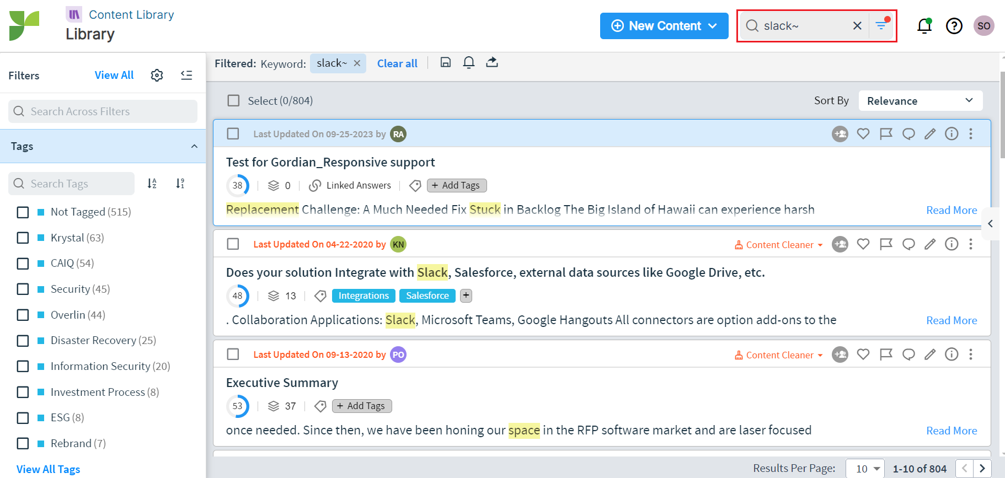Image resolution: width=1005 pixels, height=478 pixels.
Task: Favorite the Executive Summary entry
Action: pyautogui.click(x=863, y=355)
